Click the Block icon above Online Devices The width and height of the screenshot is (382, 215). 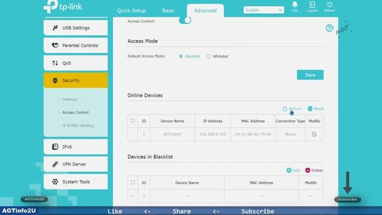pyautogui.click(x=310, y=109)
